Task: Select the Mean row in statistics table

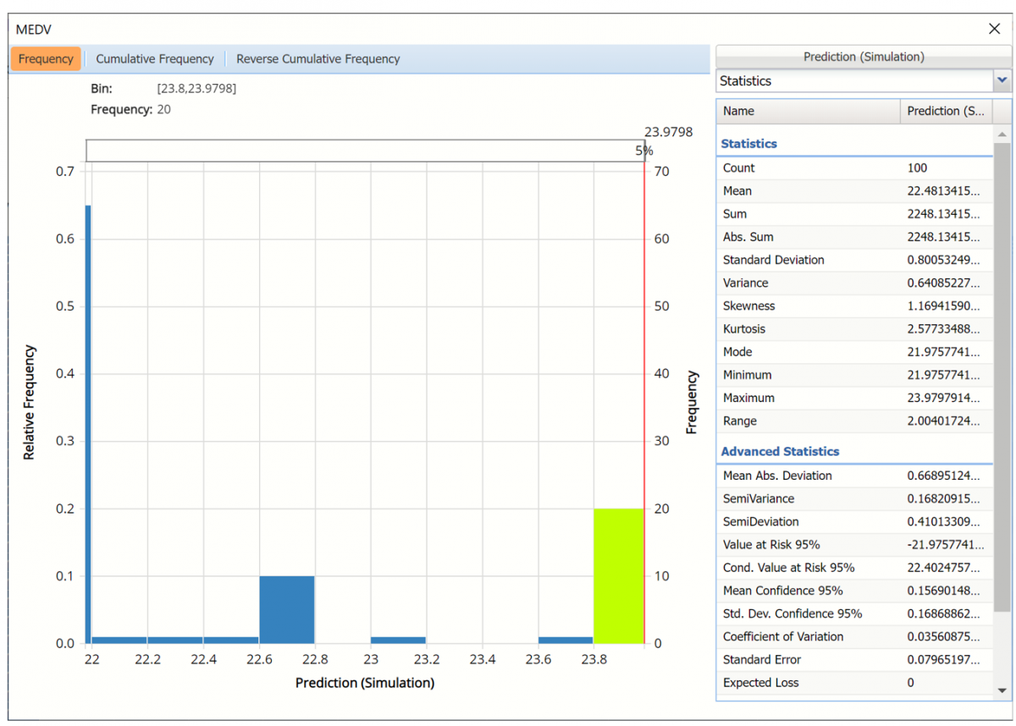Action: click(x=853, y=191)
